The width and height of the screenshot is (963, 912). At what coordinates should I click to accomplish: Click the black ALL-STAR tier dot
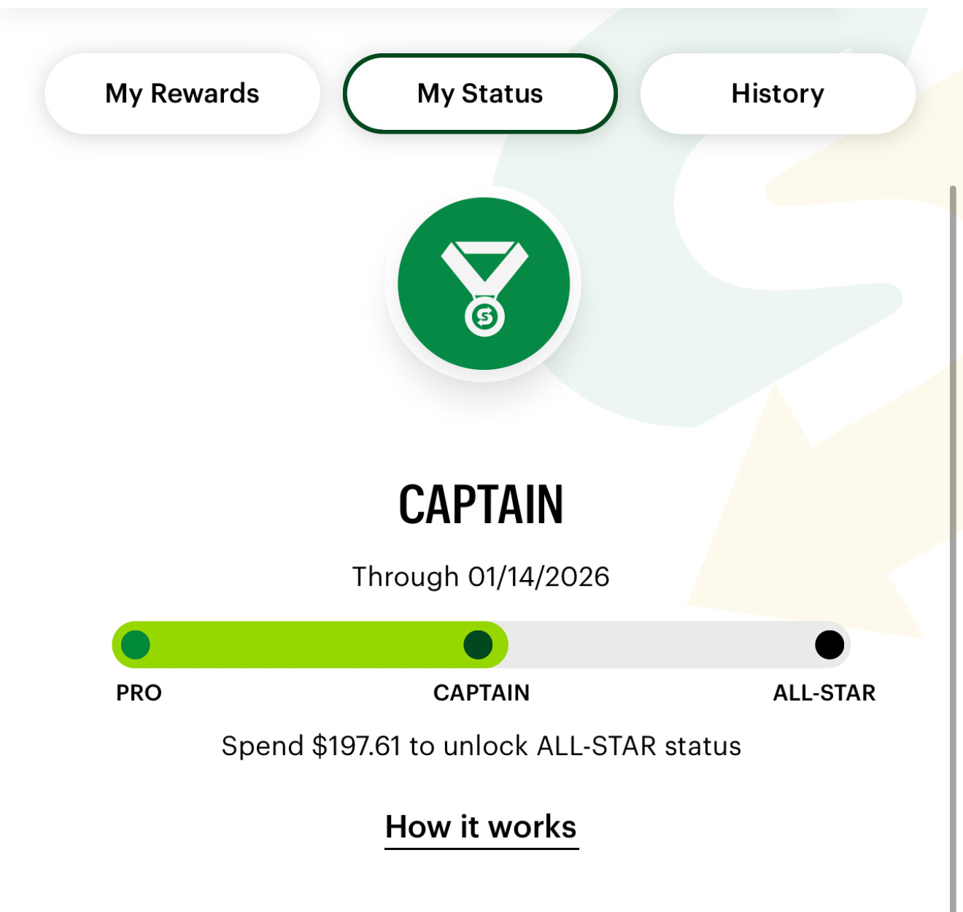tap(829, 645)
